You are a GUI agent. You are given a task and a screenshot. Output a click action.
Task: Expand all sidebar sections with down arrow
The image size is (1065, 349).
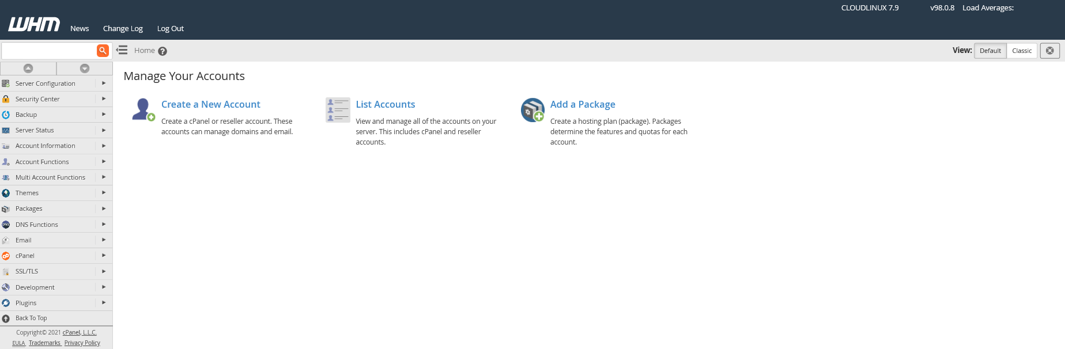click(x=85, y=69)
